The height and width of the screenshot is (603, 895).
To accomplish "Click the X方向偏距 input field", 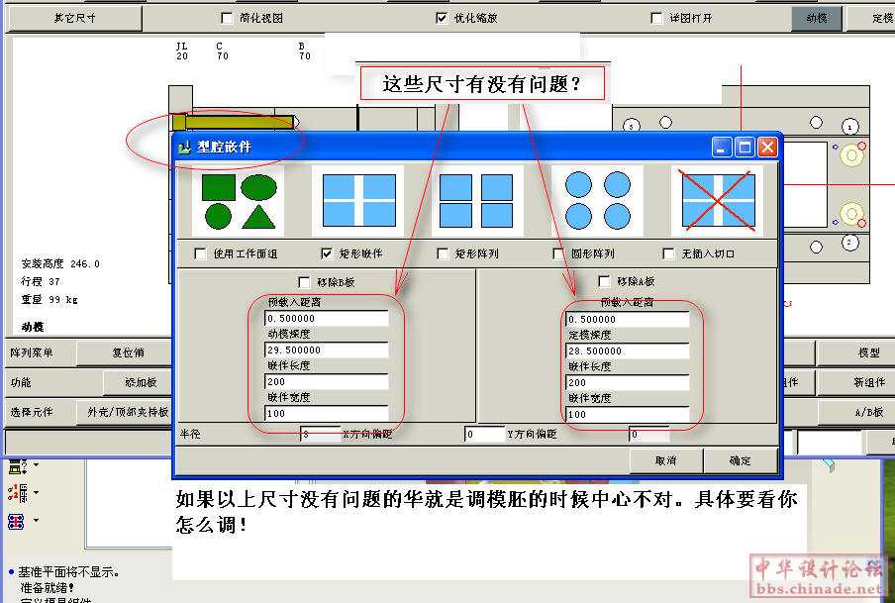I will point(485,435).
